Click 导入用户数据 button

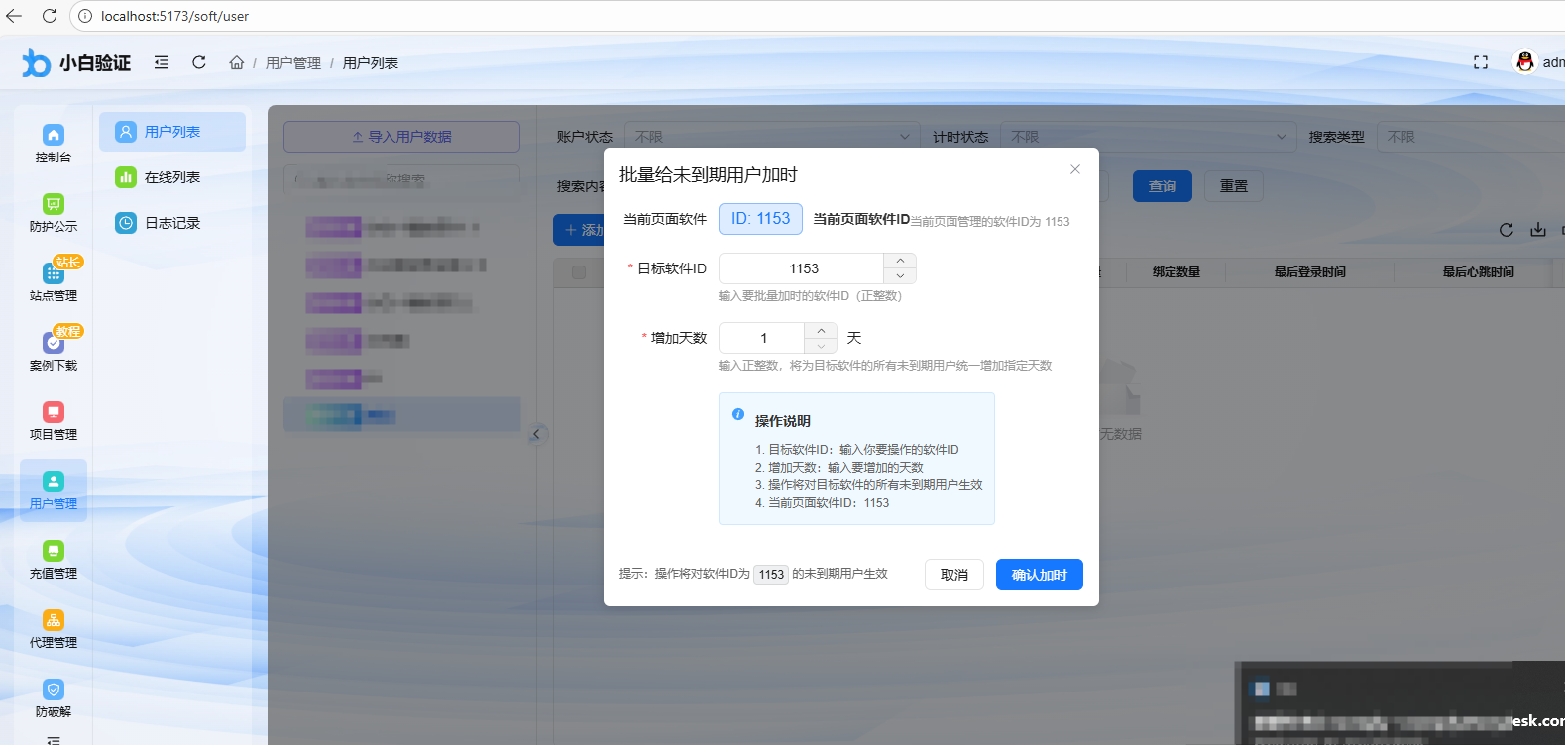pos(401,137)
